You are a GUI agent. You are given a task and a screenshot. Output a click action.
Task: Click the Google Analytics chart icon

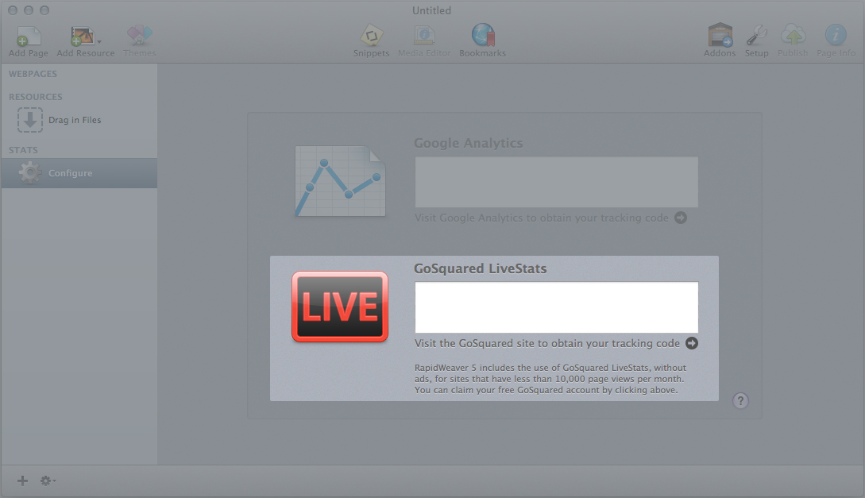click(x=341, y=181)
